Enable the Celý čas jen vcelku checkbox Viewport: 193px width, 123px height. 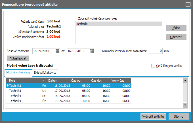coord(154,66)
